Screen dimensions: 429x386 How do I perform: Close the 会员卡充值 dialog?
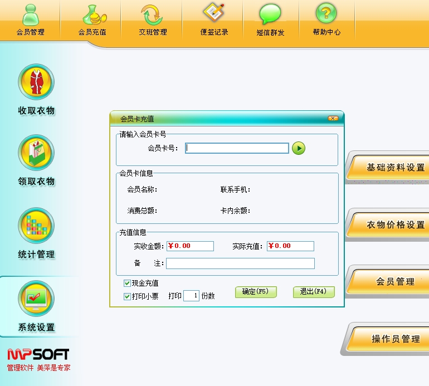click(x=333, y=118)
